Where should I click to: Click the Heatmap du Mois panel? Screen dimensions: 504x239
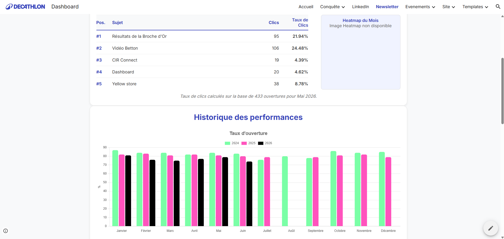[360, 52]
